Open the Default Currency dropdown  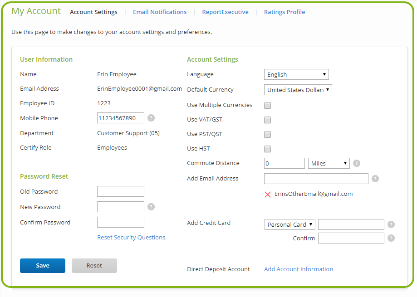coord(298,89)
